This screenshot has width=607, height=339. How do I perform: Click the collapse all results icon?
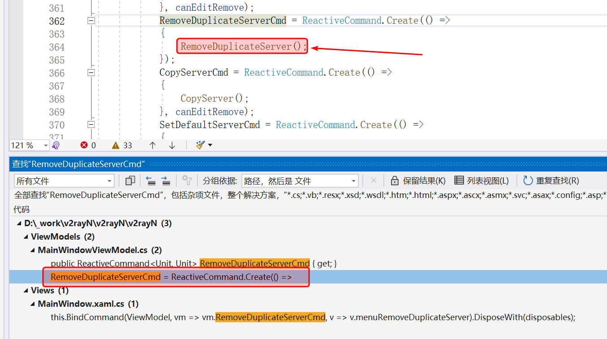tap(151, 181)
